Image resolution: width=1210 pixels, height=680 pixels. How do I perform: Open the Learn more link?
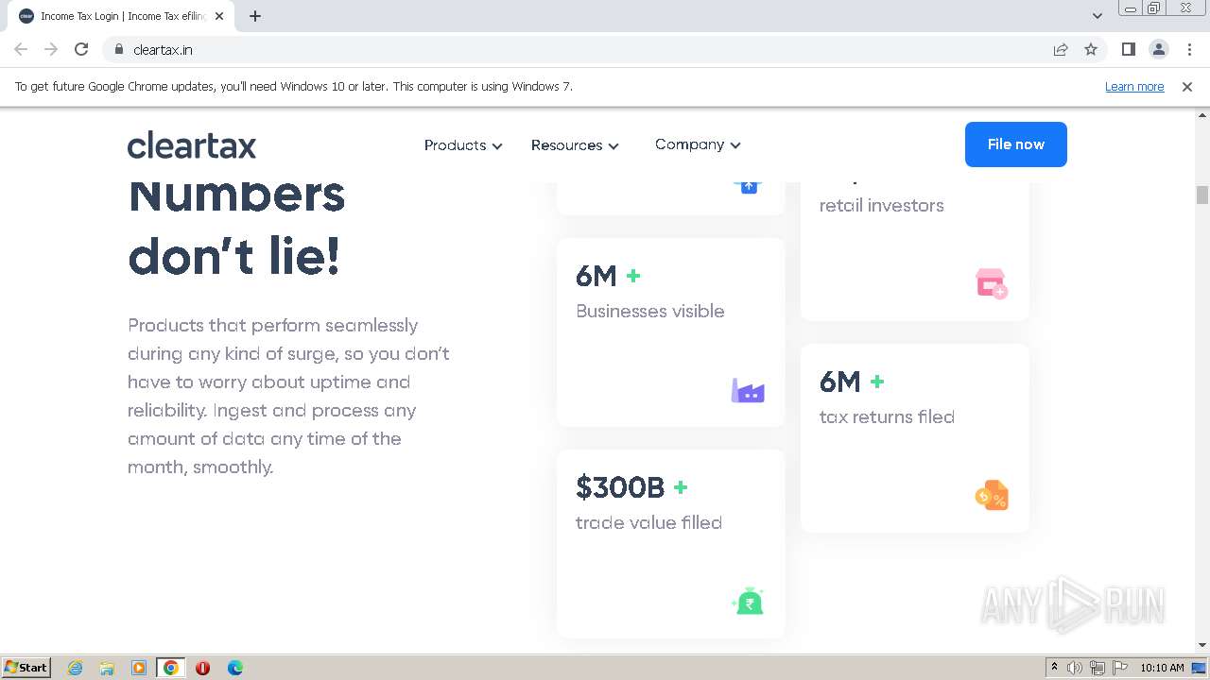coord(1134,87)
